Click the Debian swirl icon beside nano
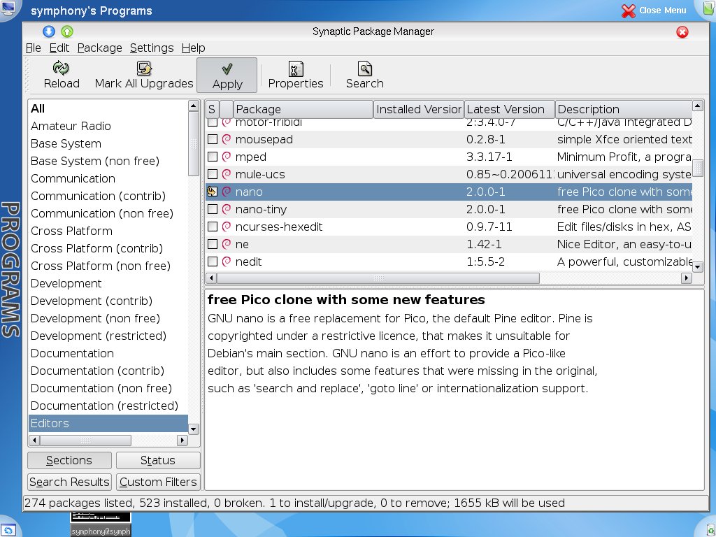The width and height of the screenshot is (716, 537). pyautogui.click(x=226, y=192)
